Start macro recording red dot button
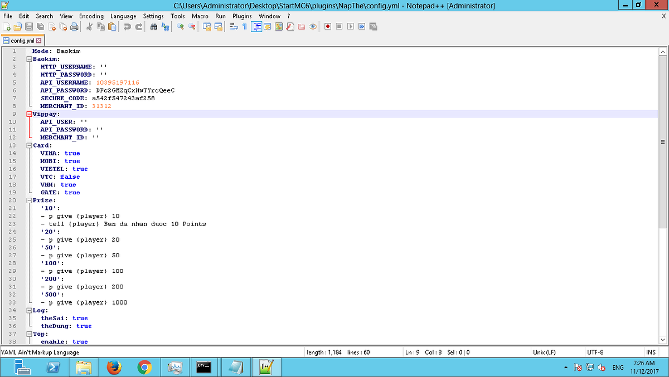The image size is (669, 377). 328,26
